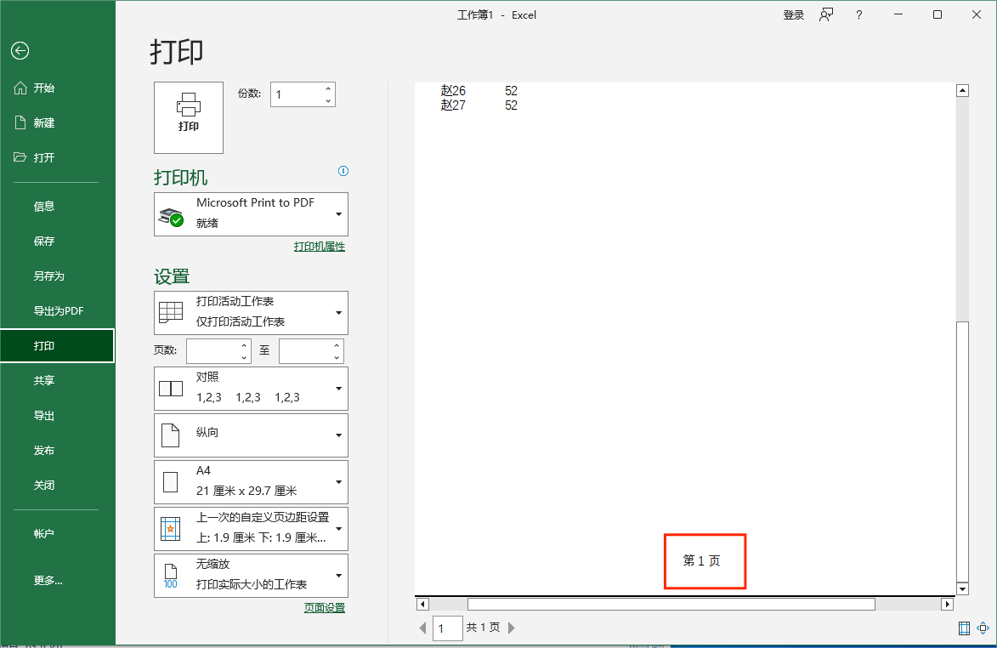This screenshot has width=997, height=648.
Task: Click the info icon next to 打印机
Action: (x=343, y=171)
